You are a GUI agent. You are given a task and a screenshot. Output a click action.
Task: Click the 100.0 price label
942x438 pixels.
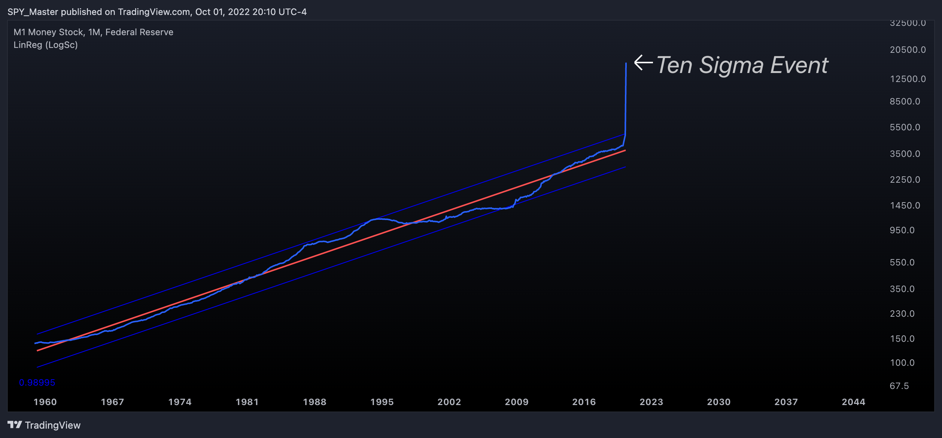902,363
